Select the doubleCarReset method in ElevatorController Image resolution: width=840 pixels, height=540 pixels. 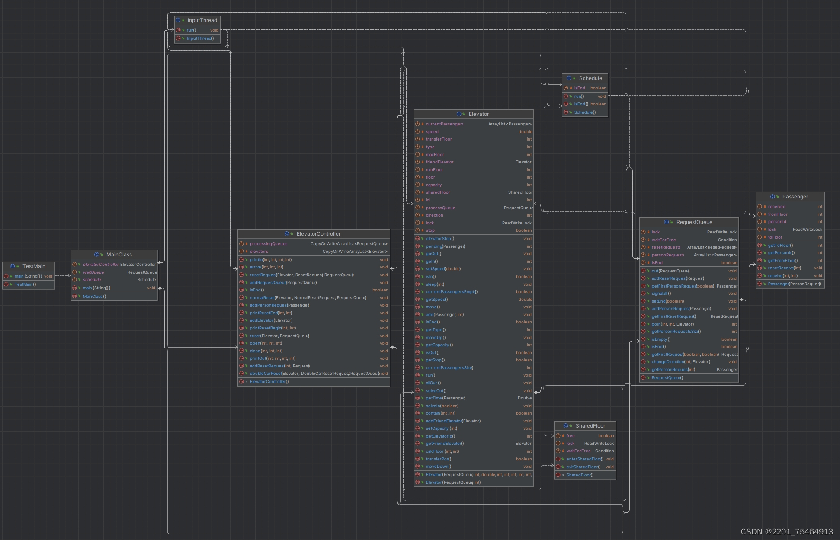[314, 374]
